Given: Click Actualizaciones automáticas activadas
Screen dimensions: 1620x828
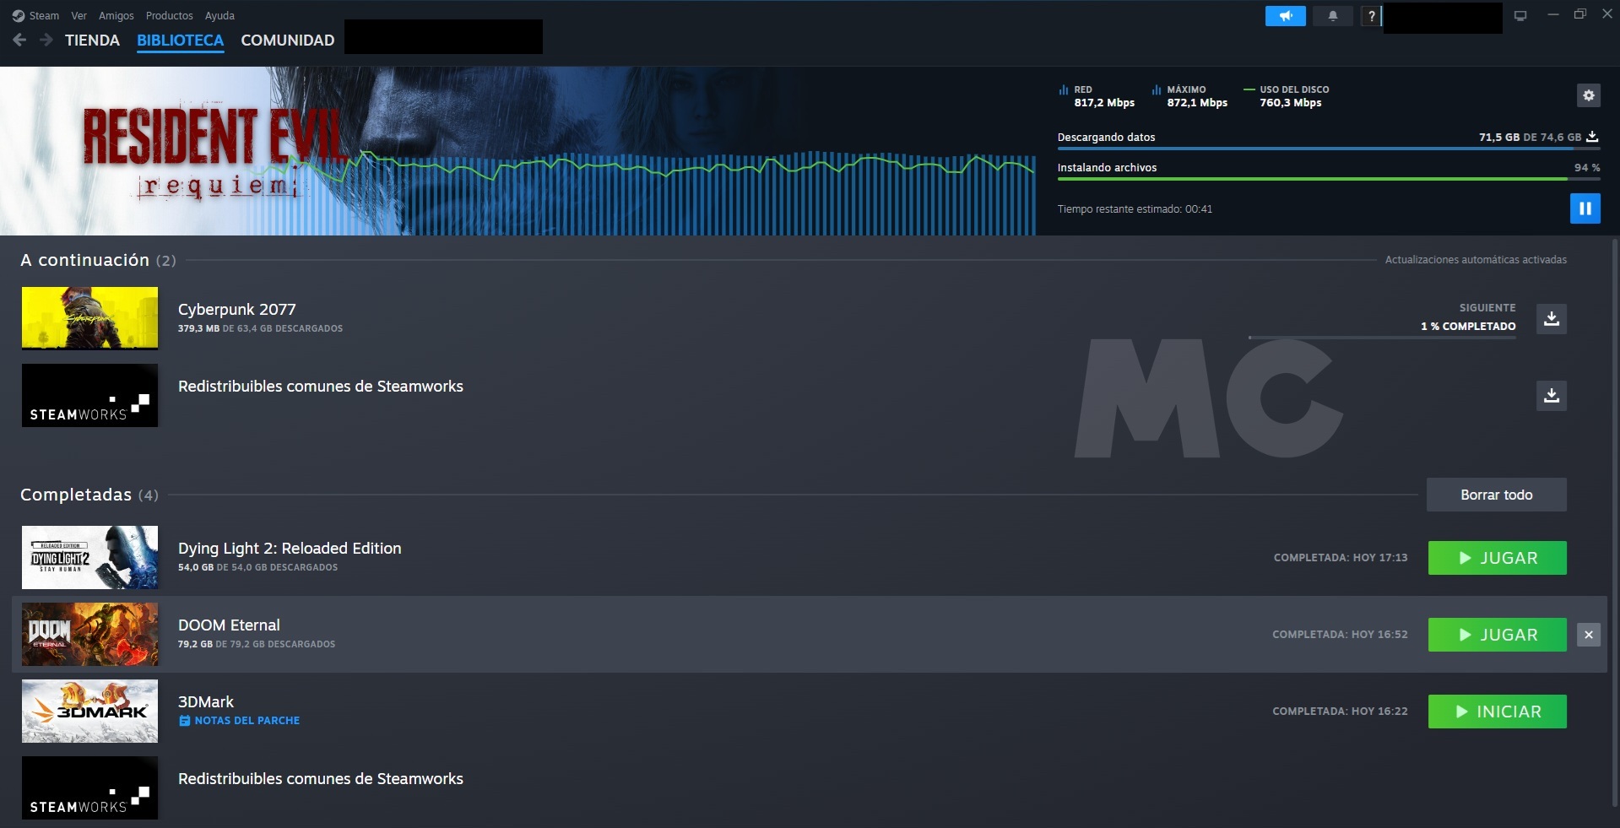Looking at the screenshot, I should [1476, 260].
